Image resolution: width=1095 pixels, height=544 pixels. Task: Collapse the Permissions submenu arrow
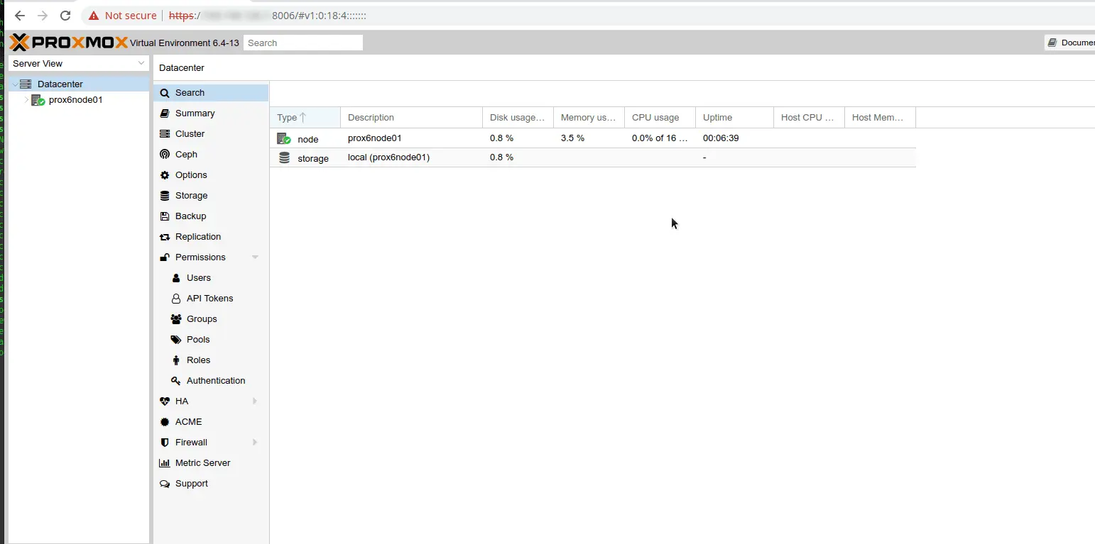tap(255, 257)
